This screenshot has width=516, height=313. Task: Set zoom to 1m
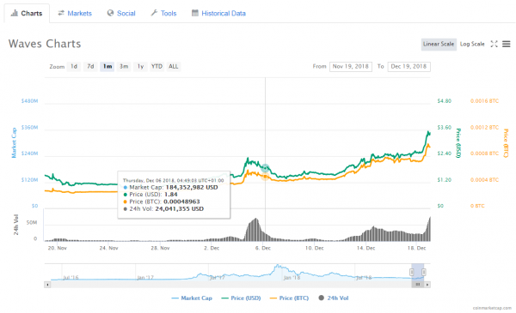point(107,67)
